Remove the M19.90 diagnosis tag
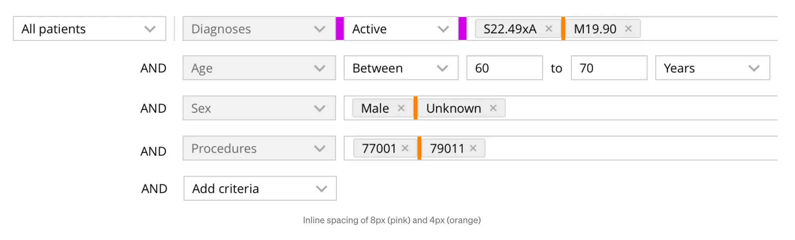795x240 pixels. (628, 29)
